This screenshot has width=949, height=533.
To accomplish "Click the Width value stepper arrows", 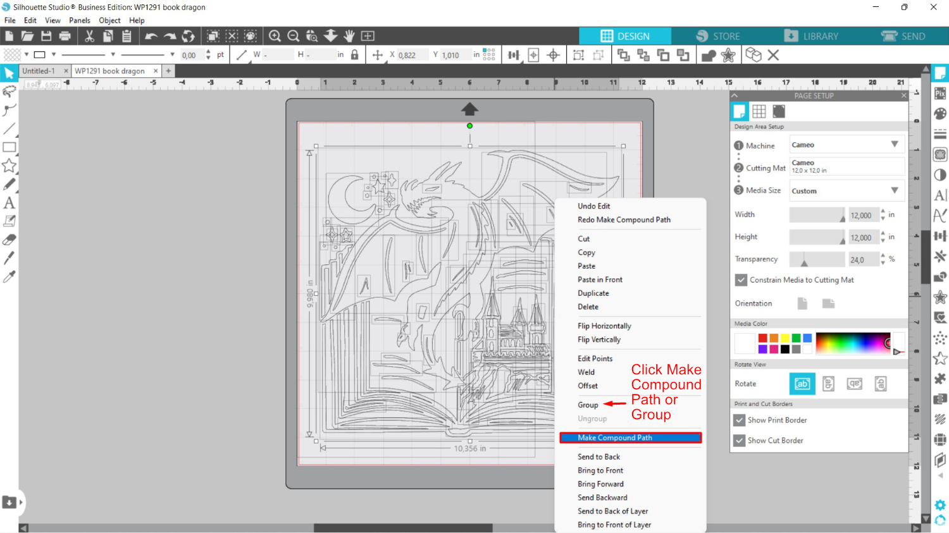I will click(x=883, y=215).
